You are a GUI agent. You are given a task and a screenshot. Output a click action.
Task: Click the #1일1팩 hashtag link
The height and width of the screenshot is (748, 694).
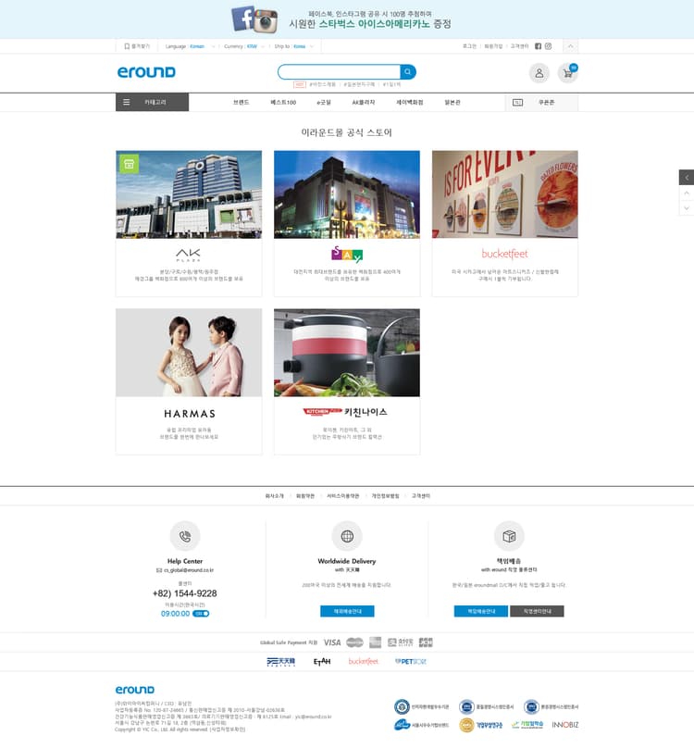(392, 84)
